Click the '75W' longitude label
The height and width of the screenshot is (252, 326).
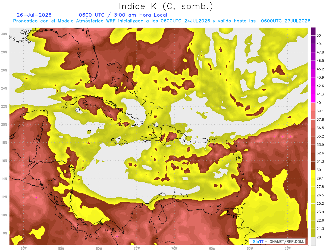(x=137, y=248)
